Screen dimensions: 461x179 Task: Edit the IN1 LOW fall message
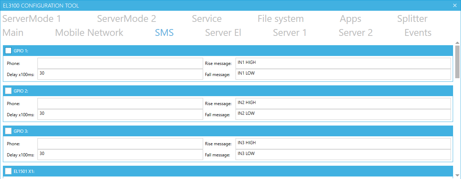point(343,74)
